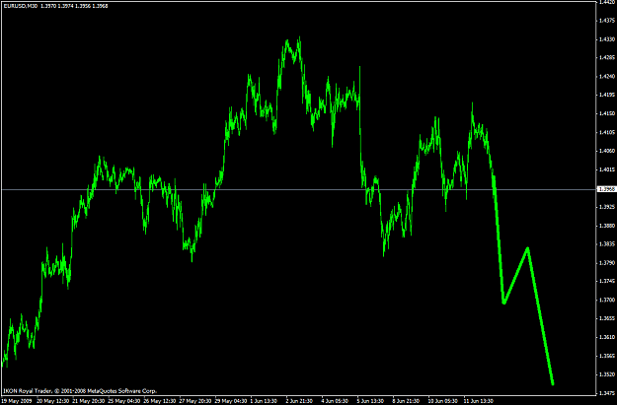
Task: Select the 1.3745 price axis label
Action: pyautogui.click(x=607, y=281)
